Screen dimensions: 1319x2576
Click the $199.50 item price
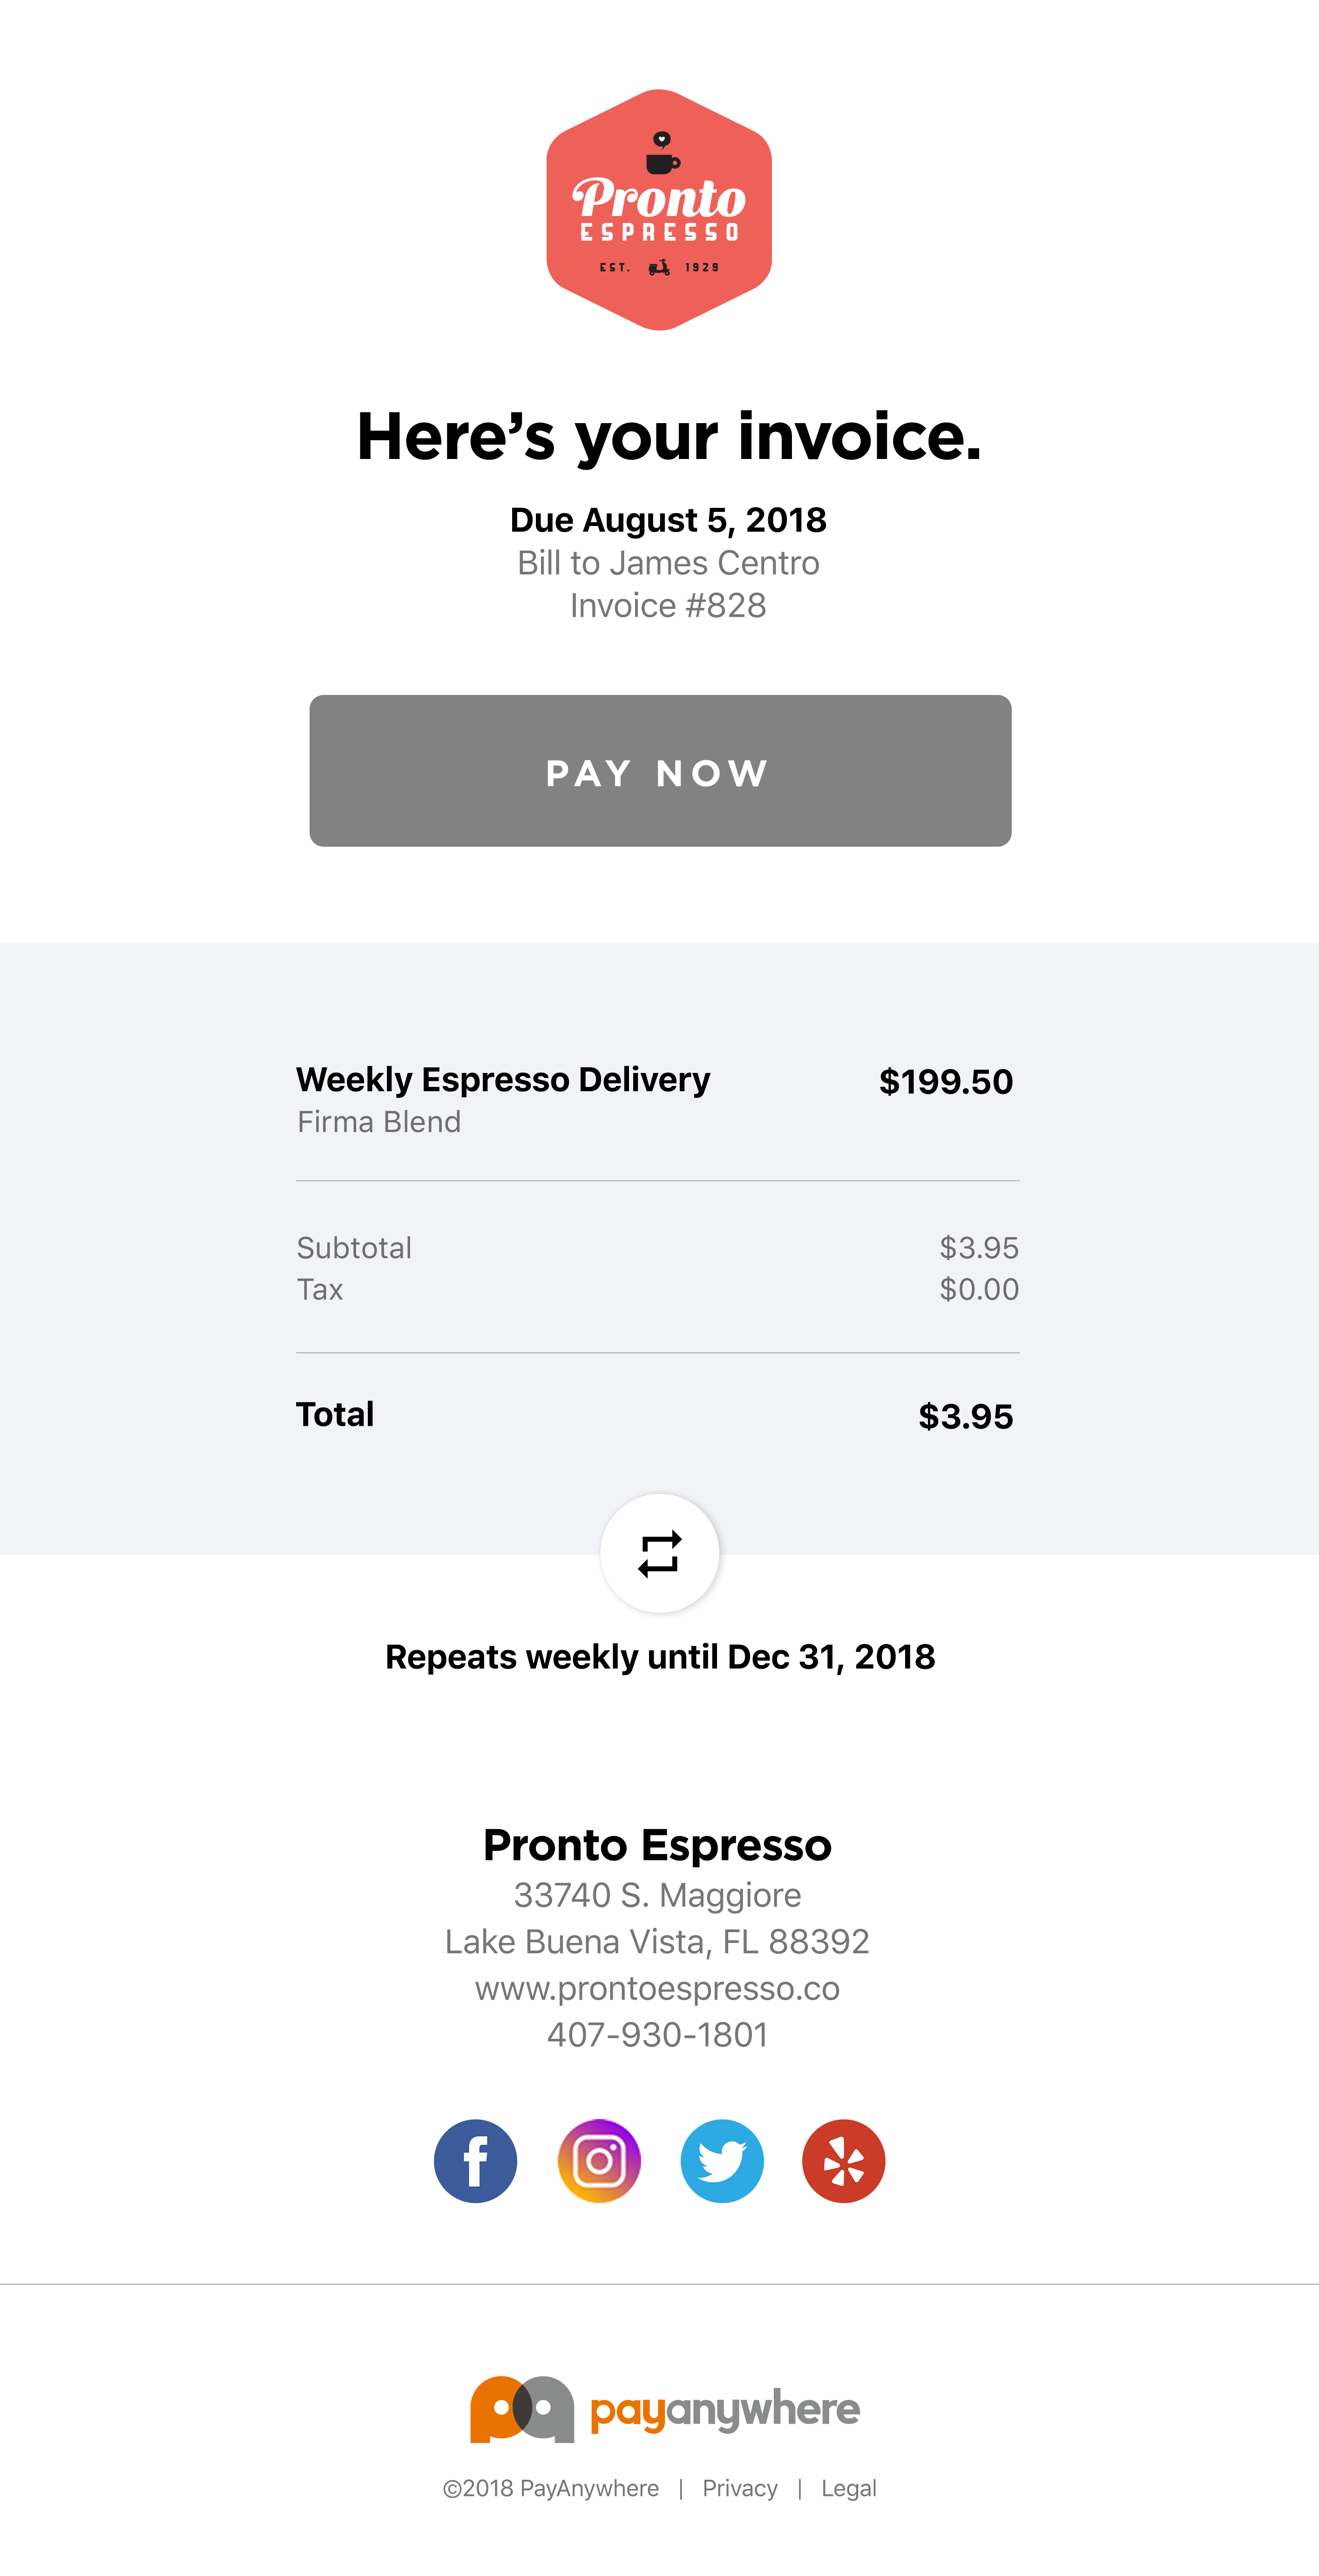point(945,1082)
